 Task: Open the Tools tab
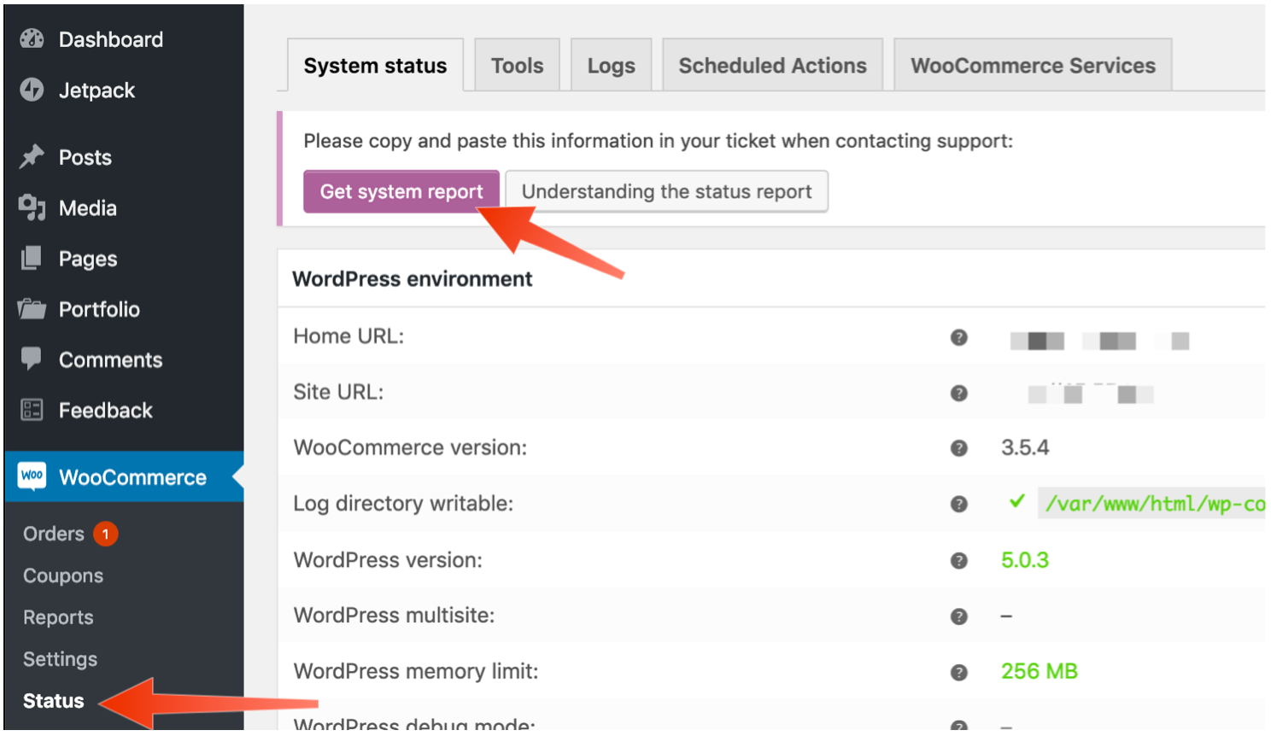click(517, 65)
